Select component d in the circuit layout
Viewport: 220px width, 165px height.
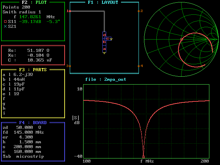pos(104,34)
